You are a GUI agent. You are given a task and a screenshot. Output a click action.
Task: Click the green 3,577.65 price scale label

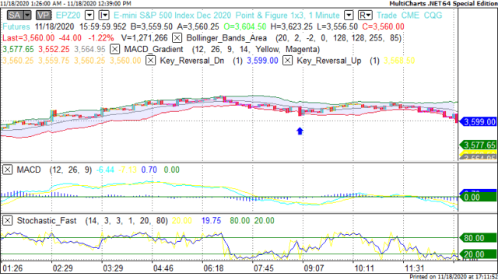coord(478,145)
